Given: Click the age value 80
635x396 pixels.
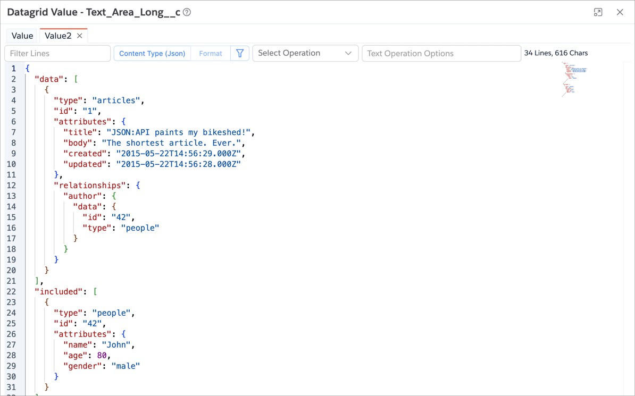Looking at the screenshot, I should click(102, 356).
